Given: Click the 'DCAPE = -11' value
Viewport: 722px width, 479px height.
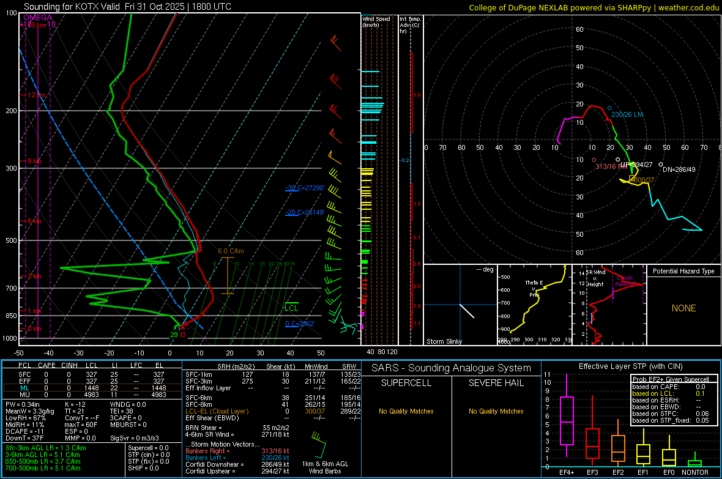Looking at the screenshot, I should [24, 431].
